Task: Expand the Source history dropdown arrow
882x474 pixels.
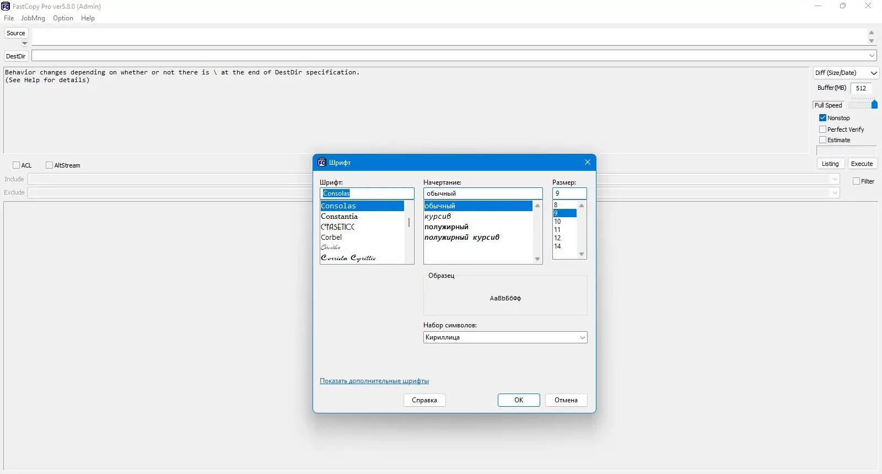Action: pos(24,43)
